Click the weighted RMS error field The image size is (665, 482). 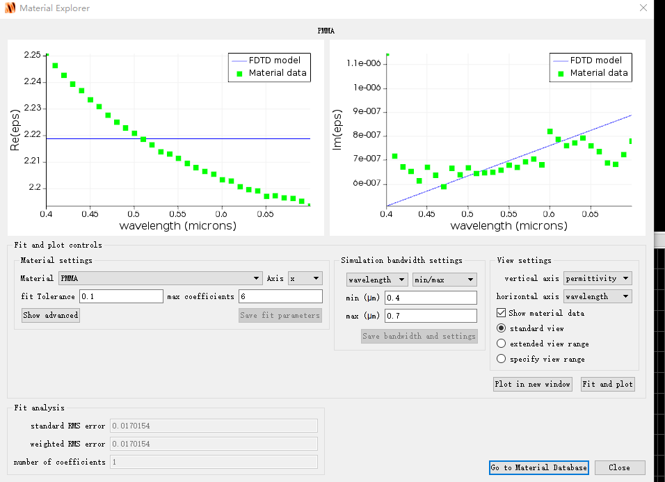[x=214, y=444]
